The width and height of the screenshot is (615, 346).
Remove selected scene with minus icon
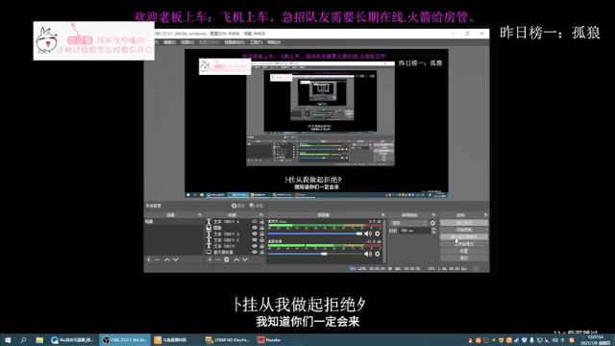click(157, 259)
